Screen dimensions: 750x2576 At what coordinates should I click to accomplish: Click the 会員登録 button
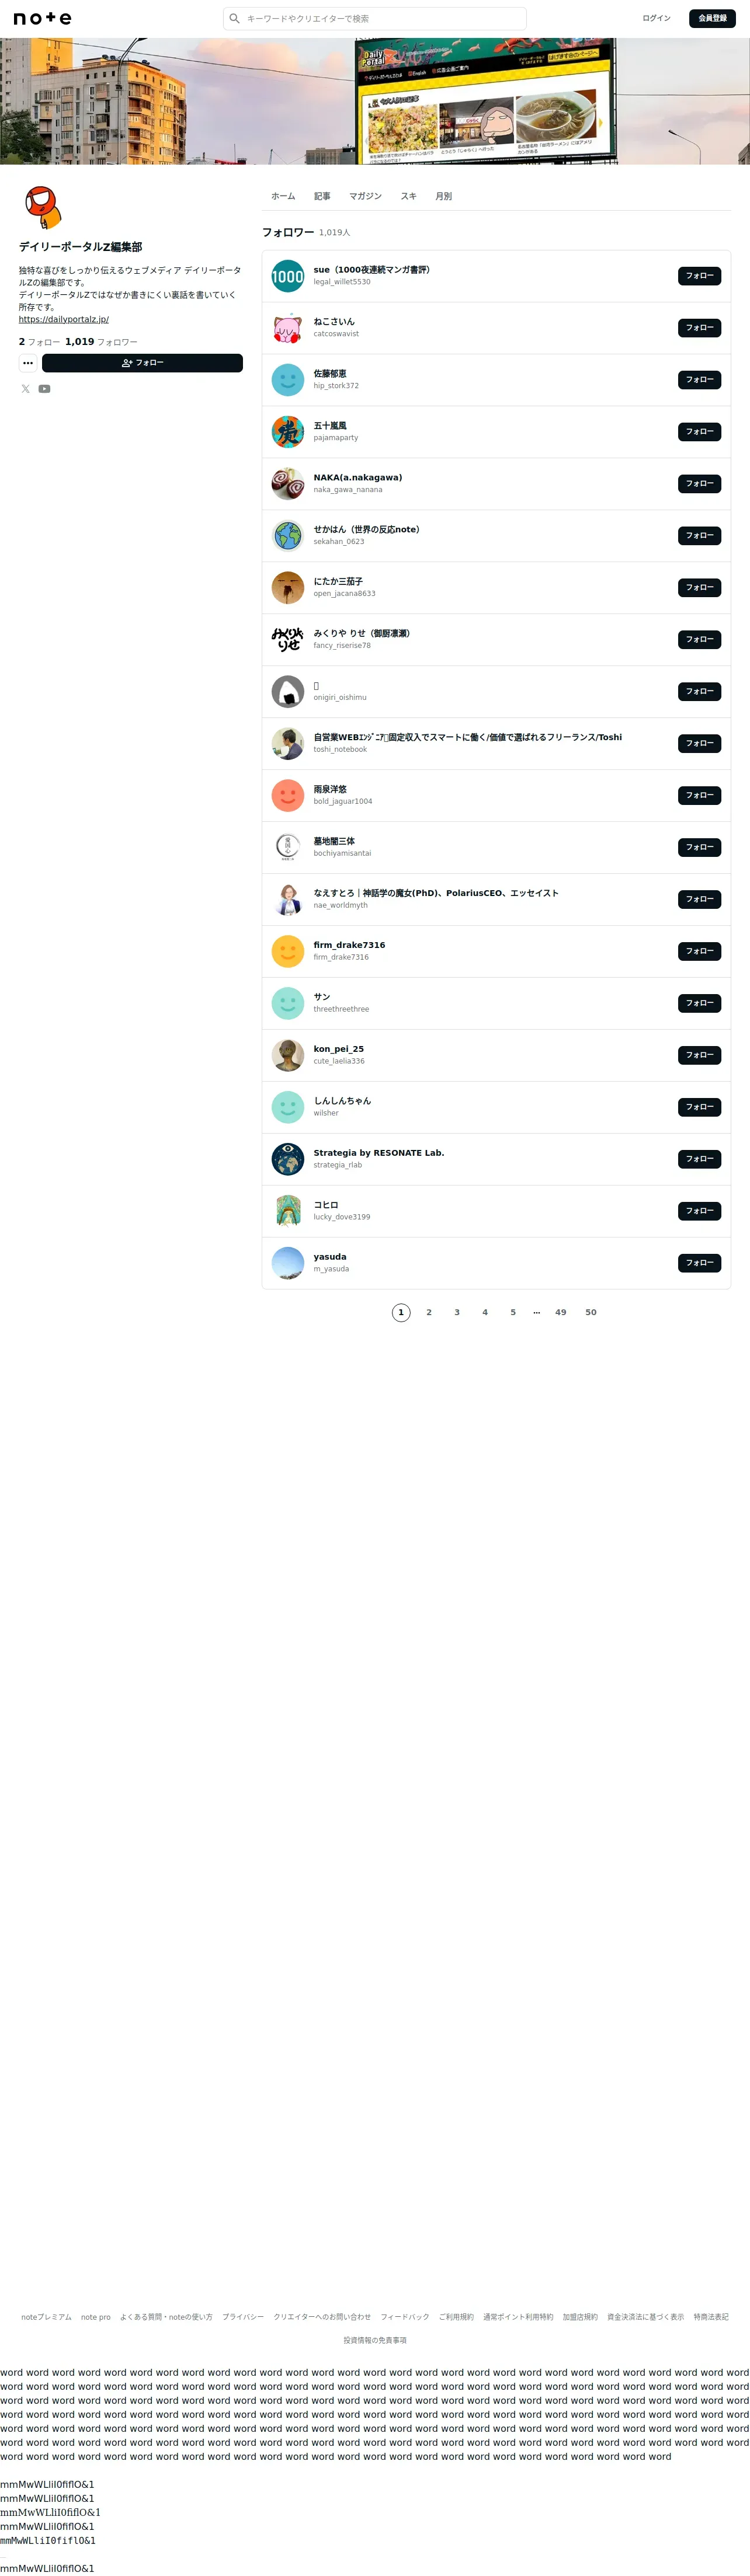pos(712,18)
